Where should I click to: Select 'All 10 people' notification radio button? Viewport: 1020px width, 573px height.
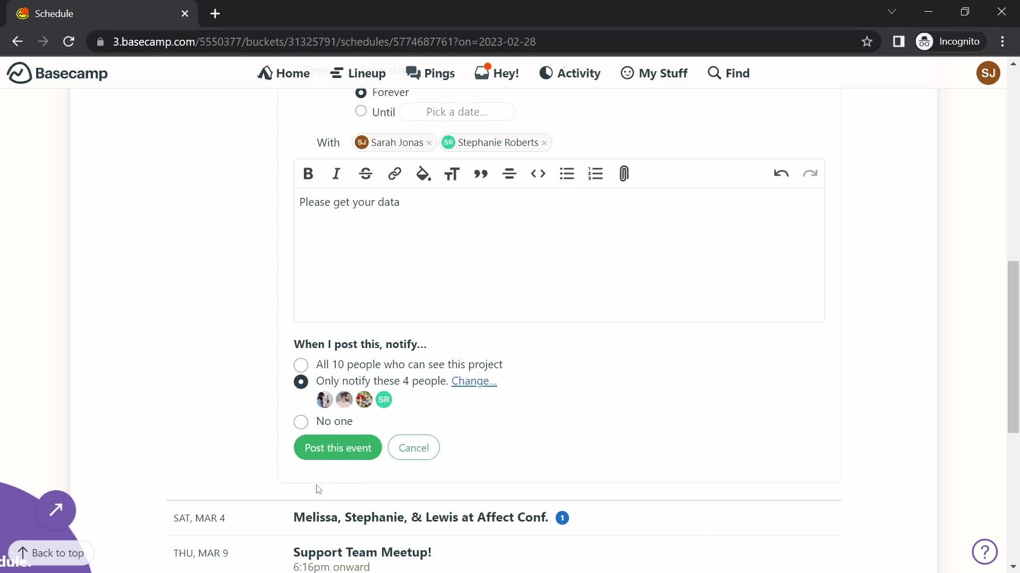click(301, 364)
